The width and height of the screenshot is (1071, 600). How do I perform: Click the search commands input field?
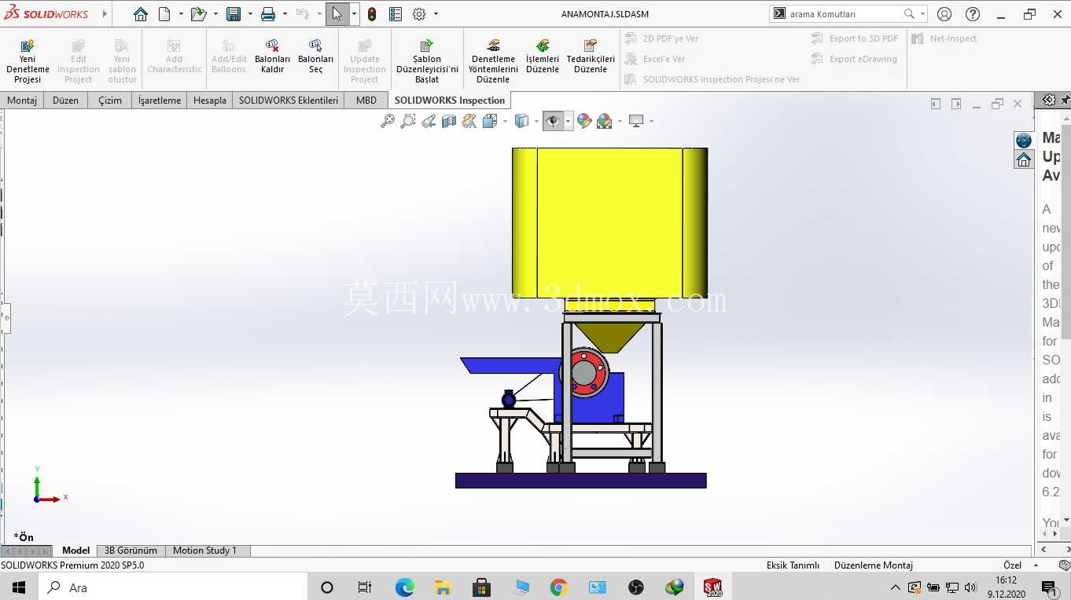(843, 14)
